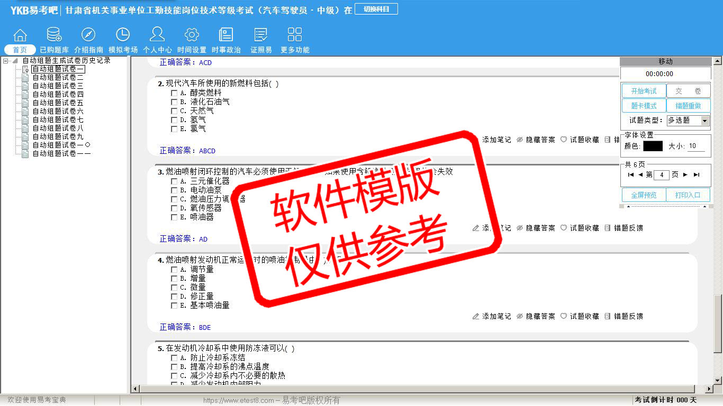Image resolution: width=723 pixels, height=406 pixels.
Task: Click vertical scrollbar thumb of question list
Action: tap(718, 324)
